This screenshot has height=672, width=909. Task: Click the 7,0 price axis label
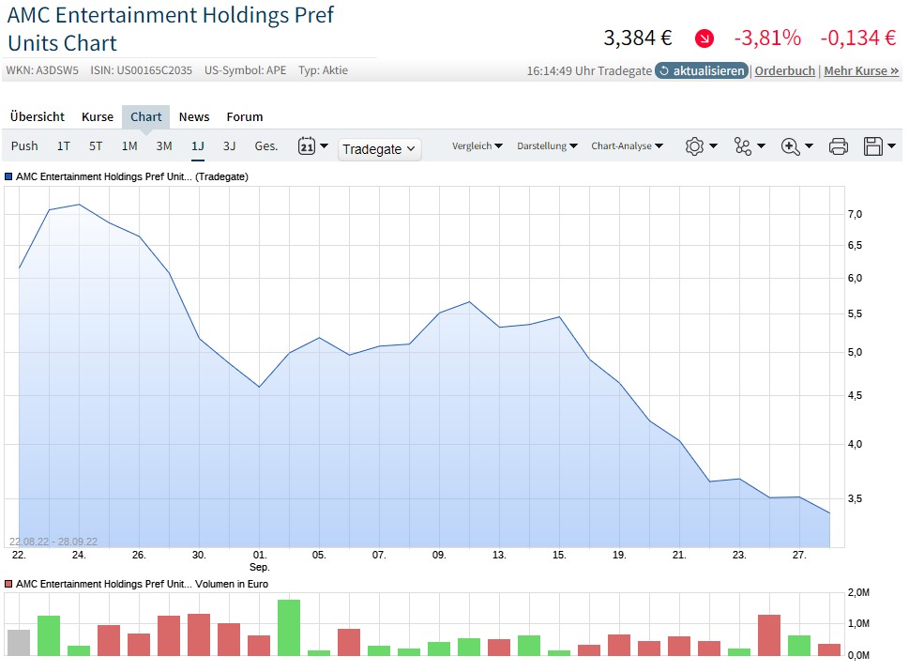[856, 215]
